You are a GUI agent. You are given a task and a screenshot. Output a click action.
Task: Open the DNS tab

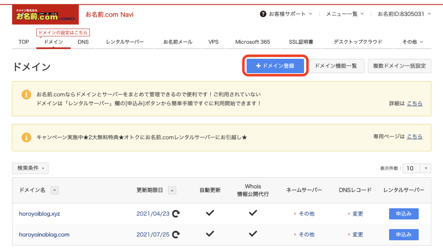[x=83, y=42]
